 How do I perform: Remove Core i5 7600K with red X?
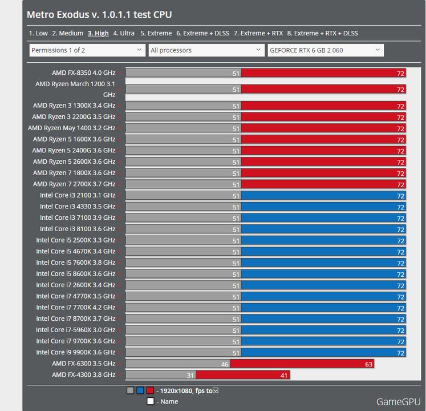coord(120,263)
